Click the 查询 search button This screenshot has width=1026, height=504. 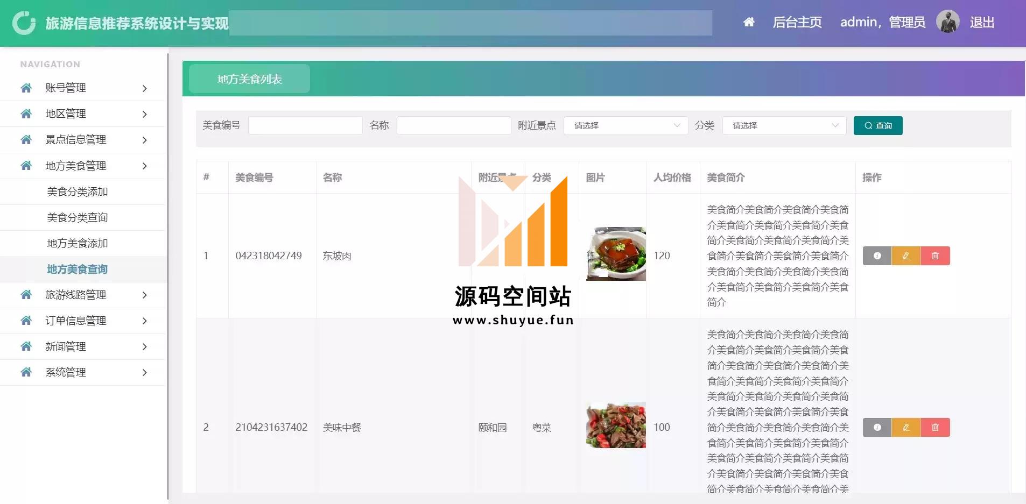pyautogui.click(x=878, y=125)
